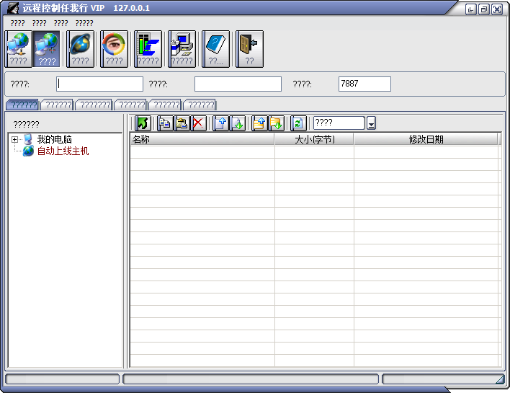The height and width of the screenshot is (393, 510).
Task: Switch to the last tab in tab strip
Action: [x=200, y=105]
